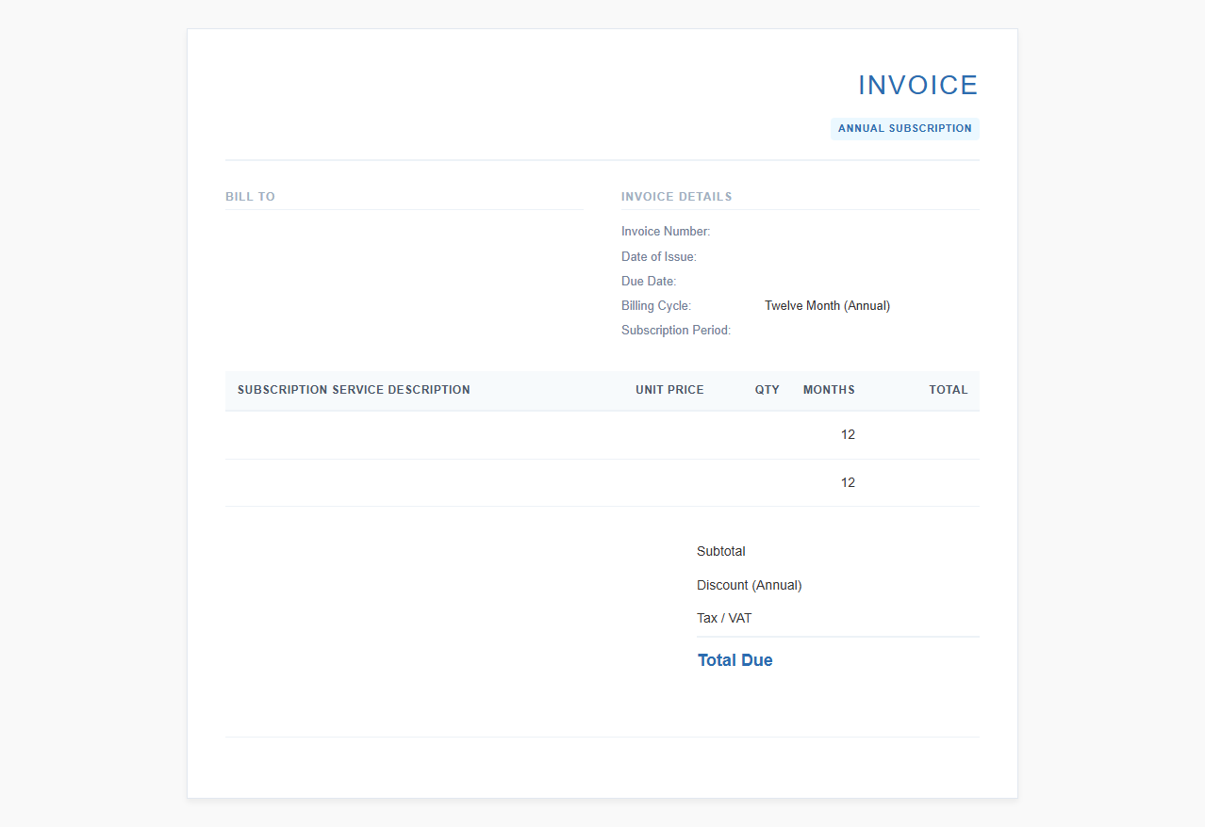Click the INVOICE DETAILS section heading
The height and width of the screenshot is (827, 1205).
click(x=677, y=197)
